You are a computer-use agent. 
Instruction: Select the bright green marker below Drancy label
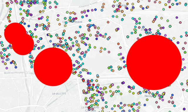click(140, 35)
